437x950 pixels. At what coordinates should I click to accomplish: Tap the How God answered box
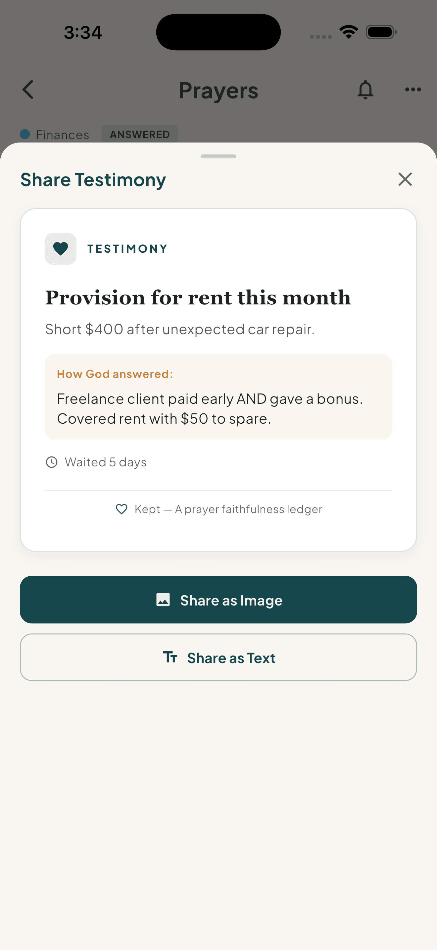(218, 397)
